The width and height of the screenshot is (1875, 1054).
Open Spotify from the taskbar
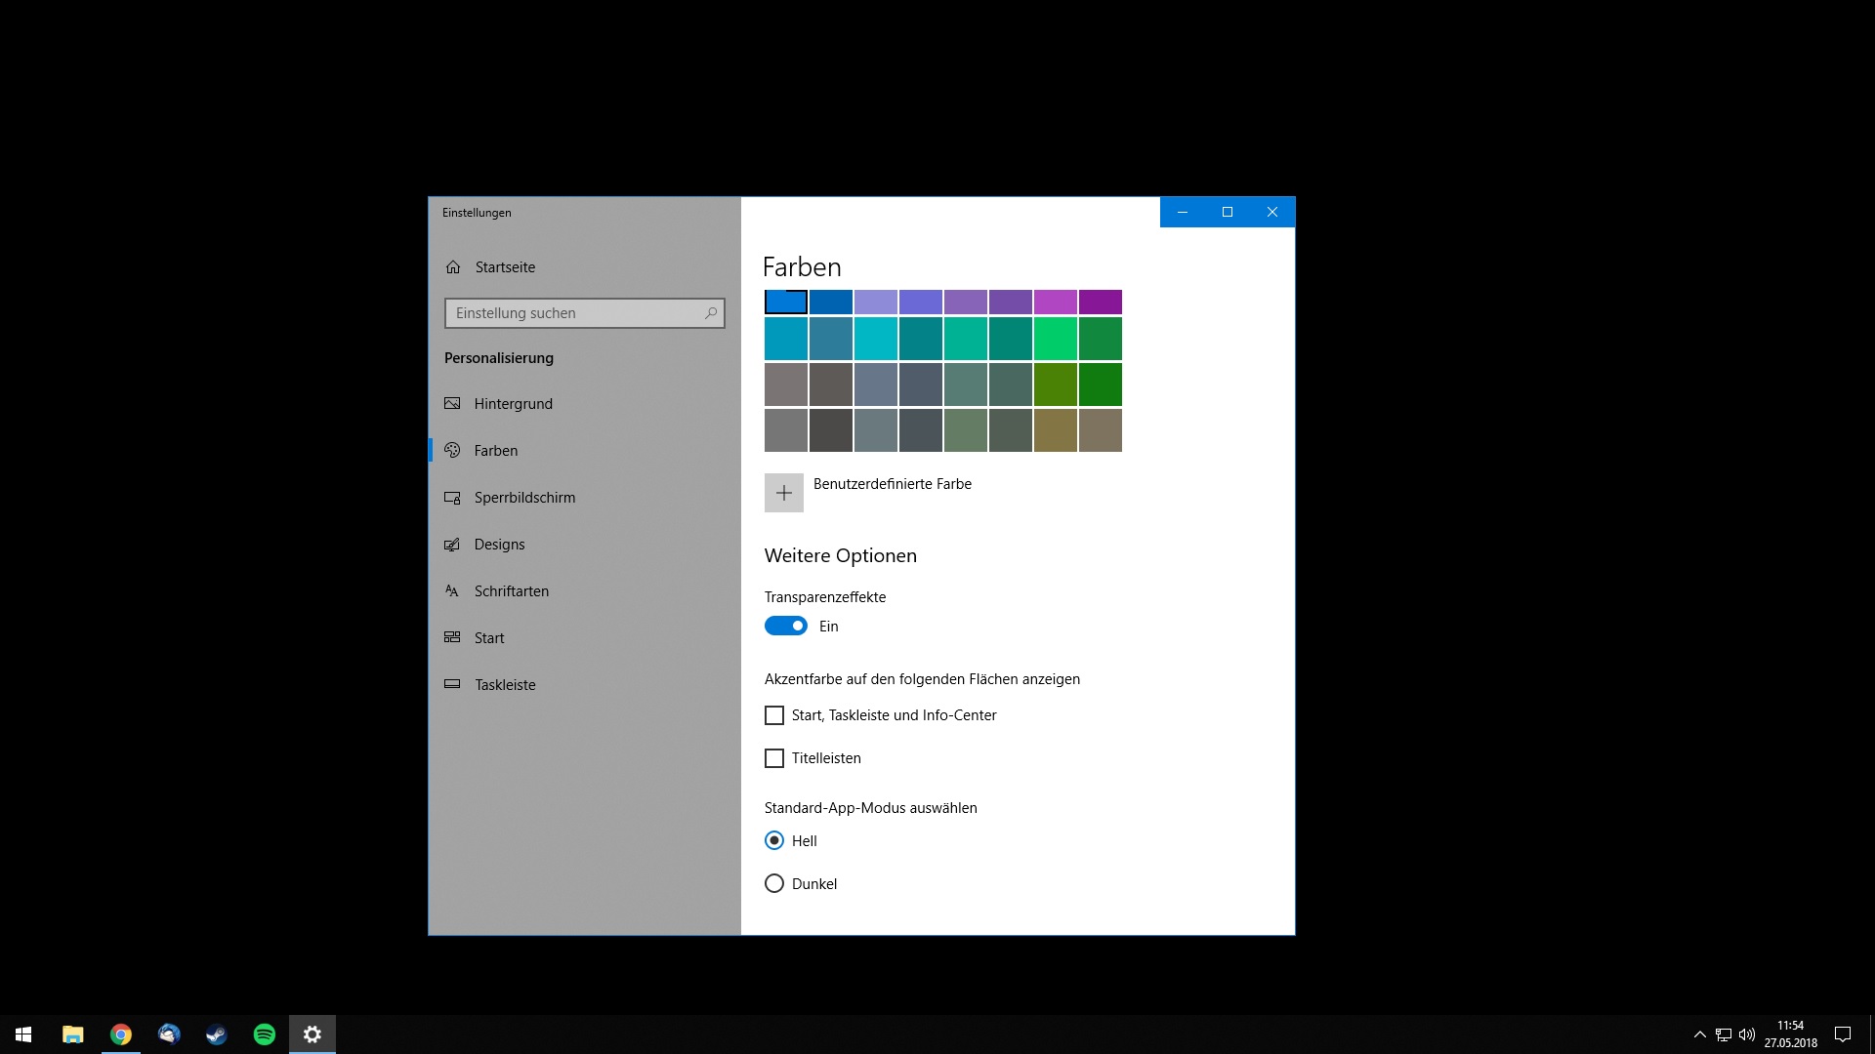(265, 1034)
